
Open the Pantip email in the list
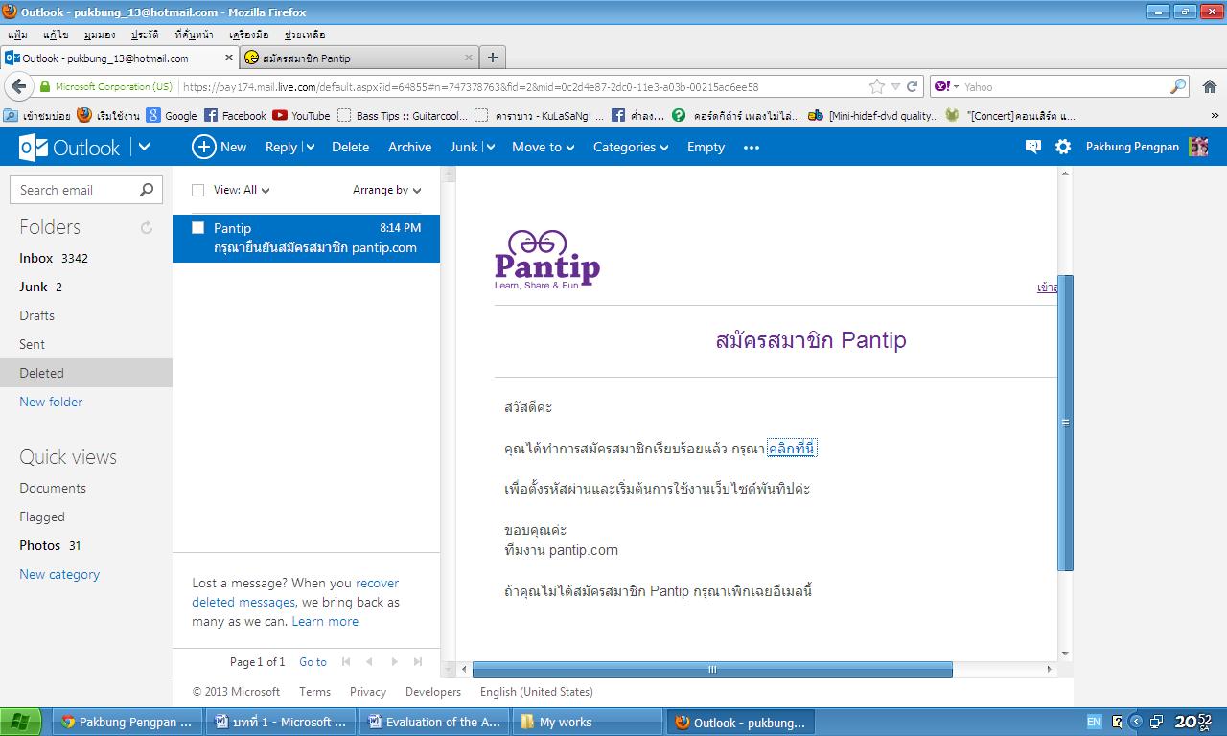306,238
